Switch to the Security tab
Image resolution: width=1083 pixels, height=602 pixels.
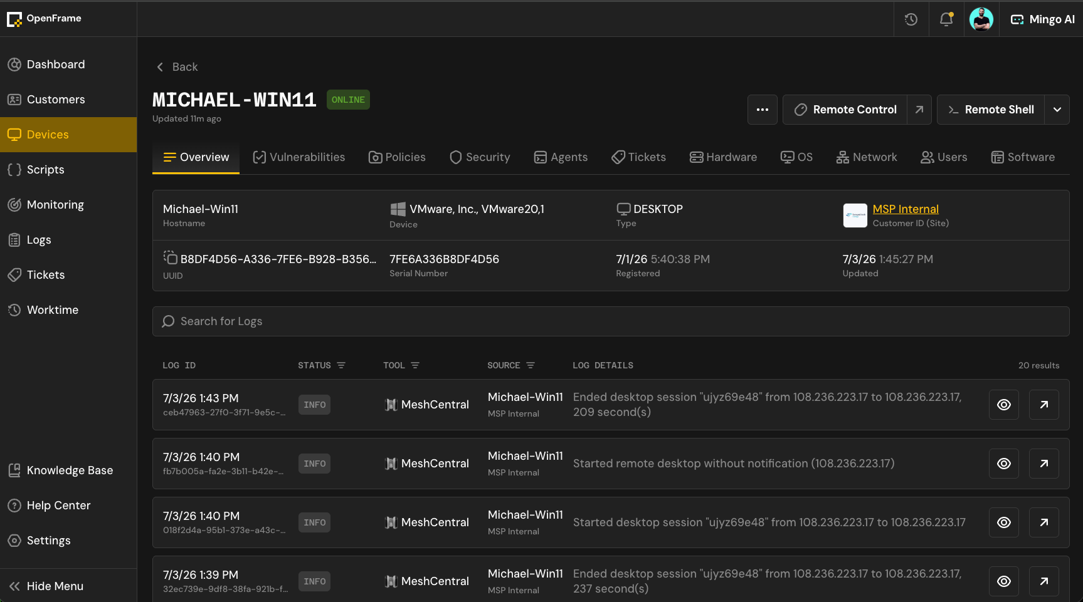(480, 157)
